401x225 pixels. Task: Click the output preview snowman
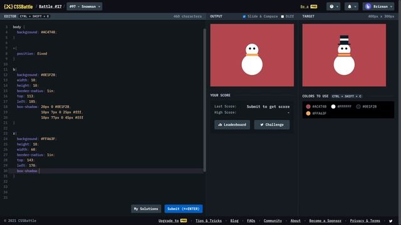pyautogui.click(x=252, y=59)
